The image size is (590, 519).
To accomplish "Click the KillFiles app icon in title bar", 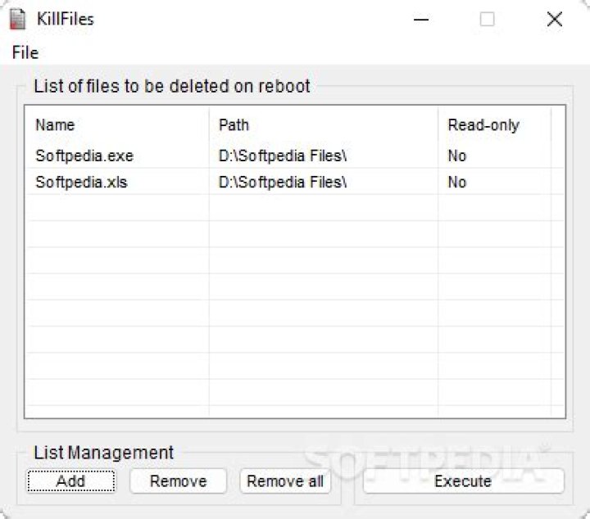I will pyautogui.click(x=16, y=19).
